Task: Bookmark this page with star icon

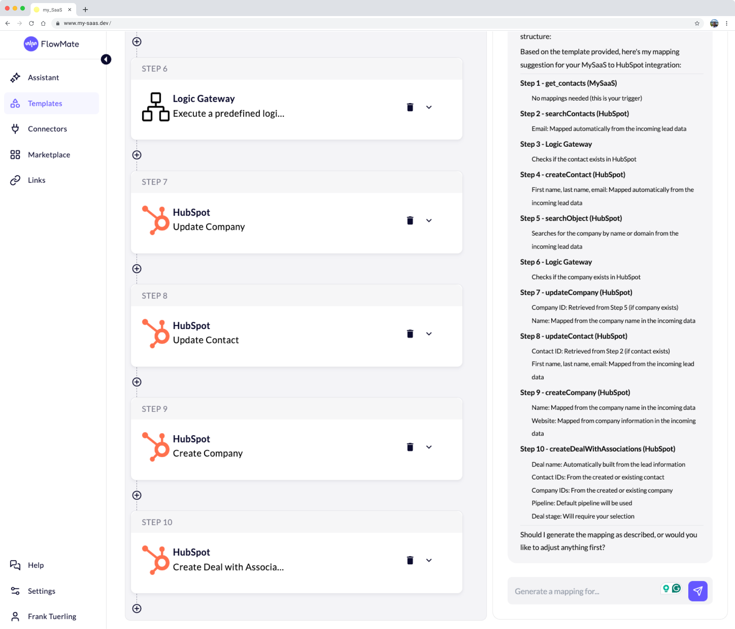Action: click(697, 23)
